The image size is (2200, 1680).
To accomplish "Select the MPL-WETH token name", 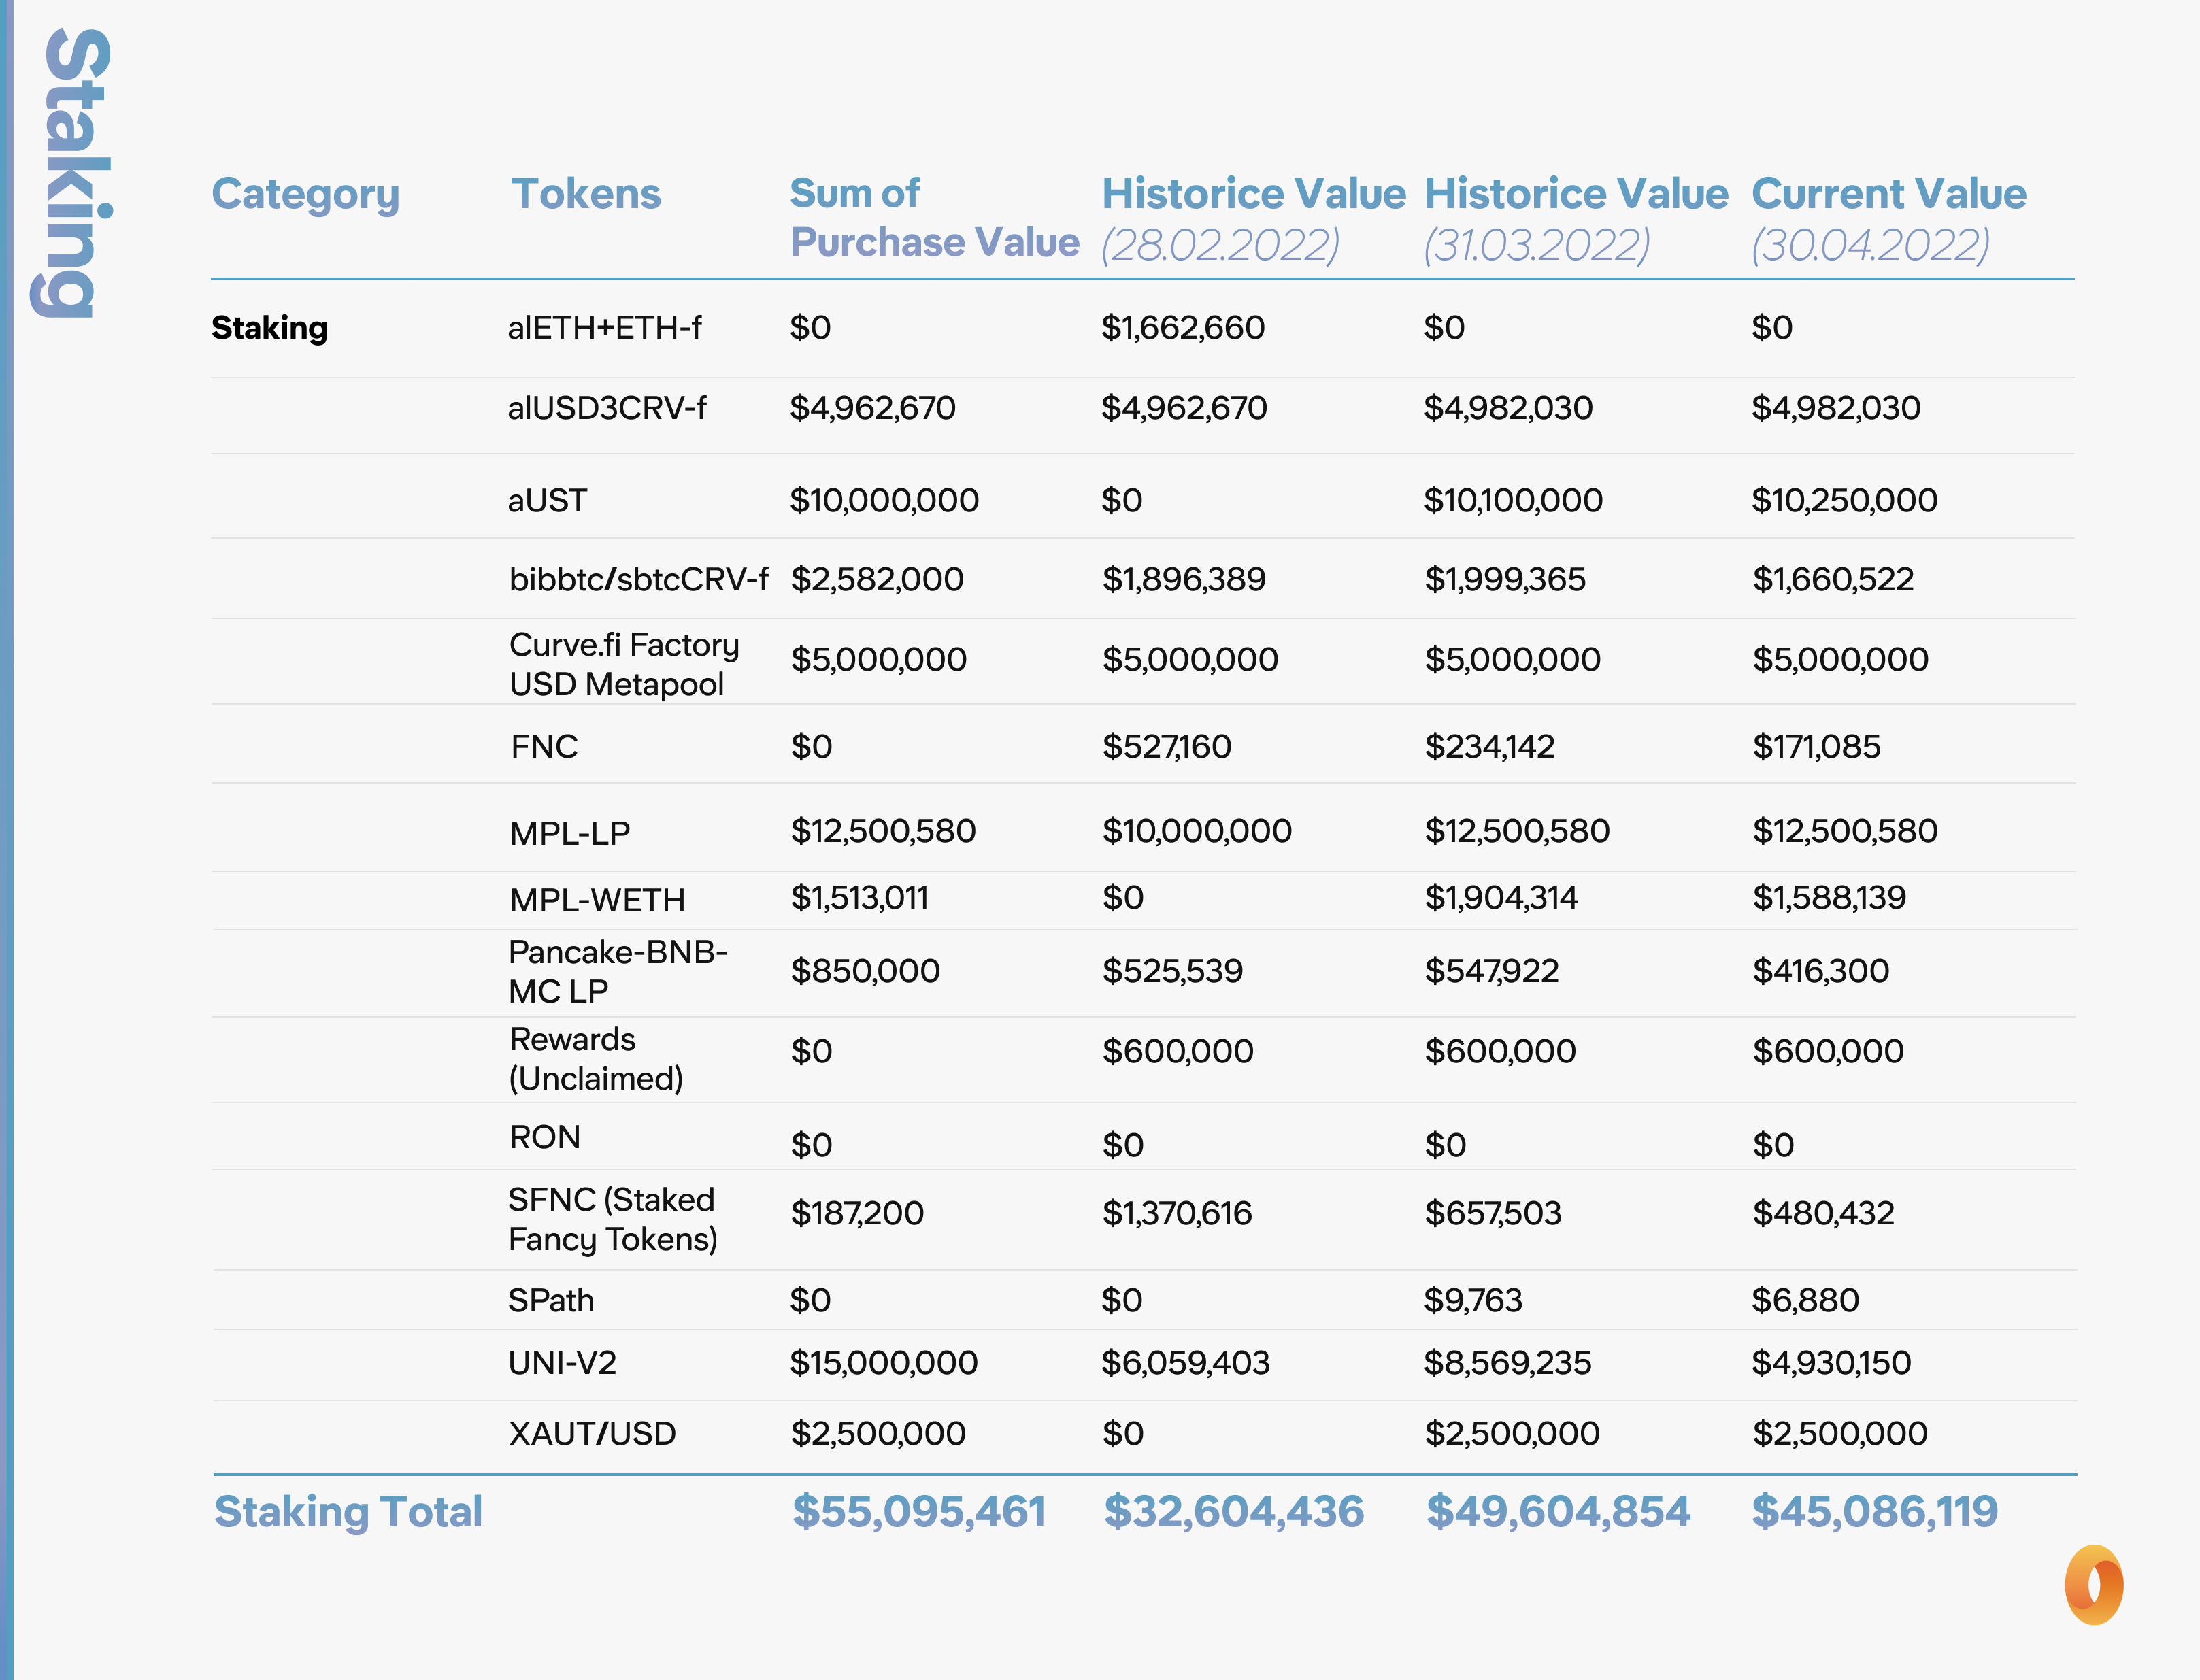I will pos(597,900).
